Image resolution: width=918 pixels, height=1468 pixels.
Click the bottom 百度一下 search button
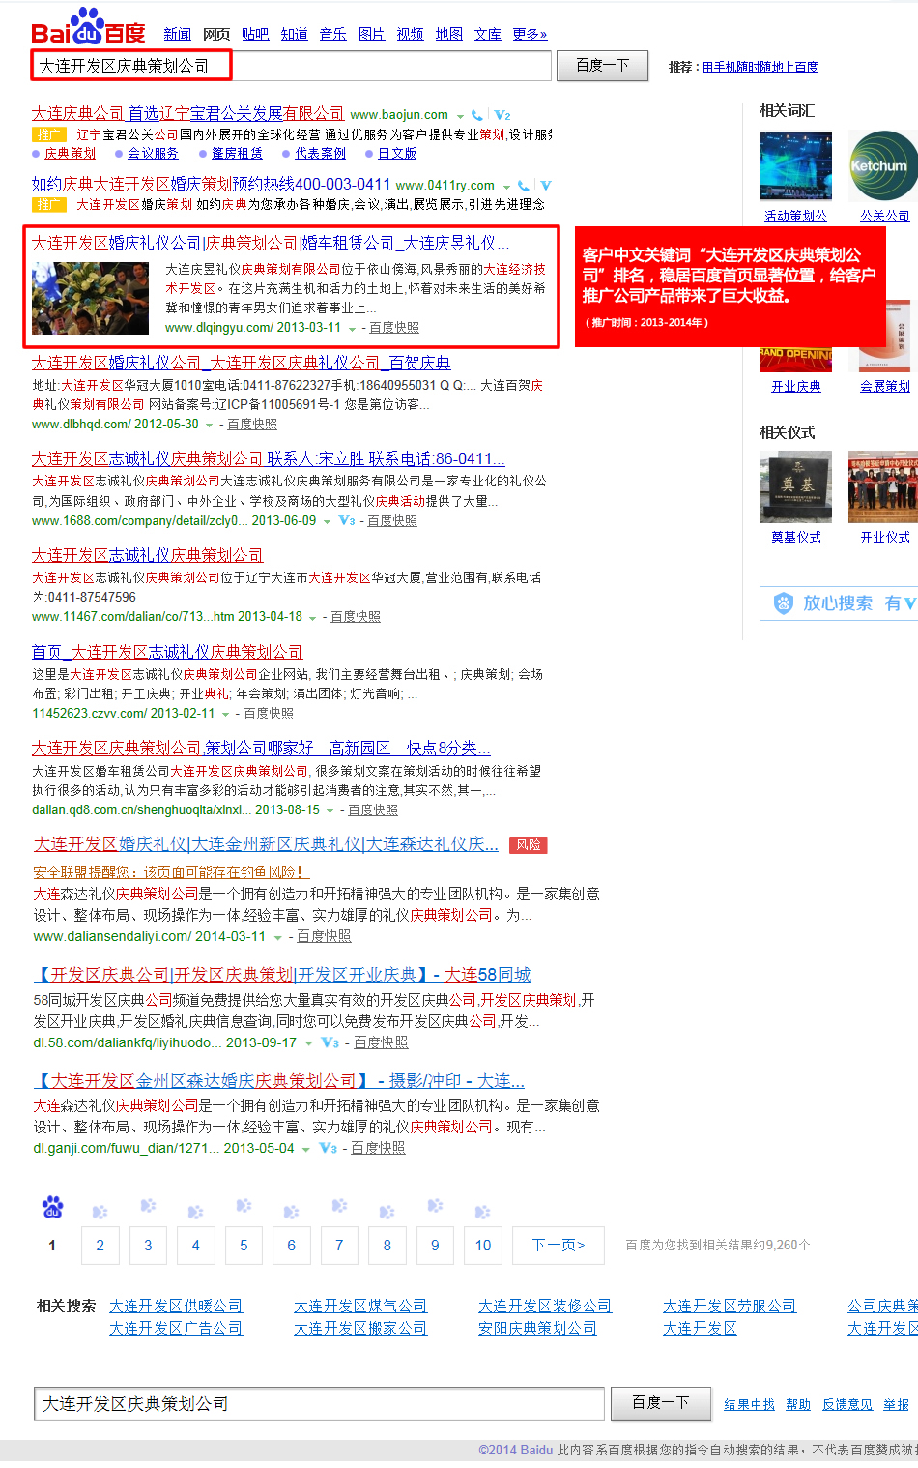[x=660, y=1403]
